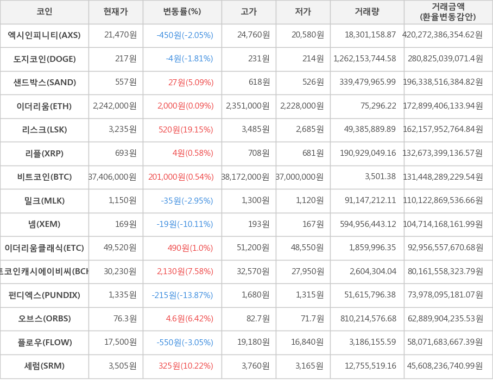Click the 변동률(%) column header
Viewport: 493px width, 380px height.
pyautogui.click(x=182, y=12)
